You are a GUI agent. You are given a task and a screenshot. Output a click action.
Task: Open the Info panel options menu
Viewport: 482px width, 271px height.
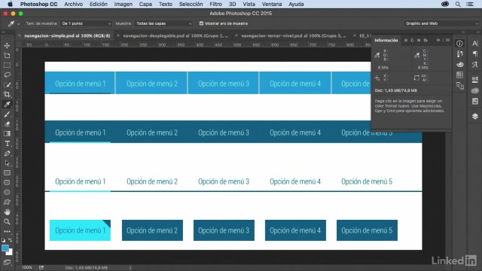[x=447, y=40]
